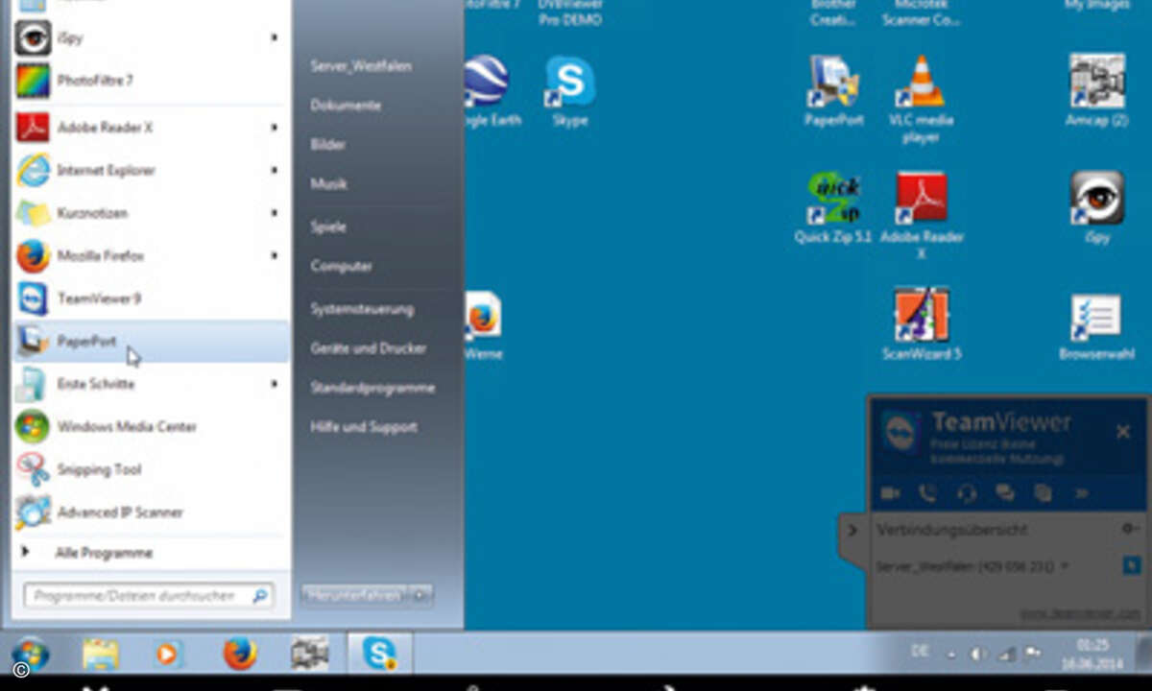Open Hilfe und Support
Image resolution: width=1152 pixels, height=691 pixels.
tap(363, 427)
